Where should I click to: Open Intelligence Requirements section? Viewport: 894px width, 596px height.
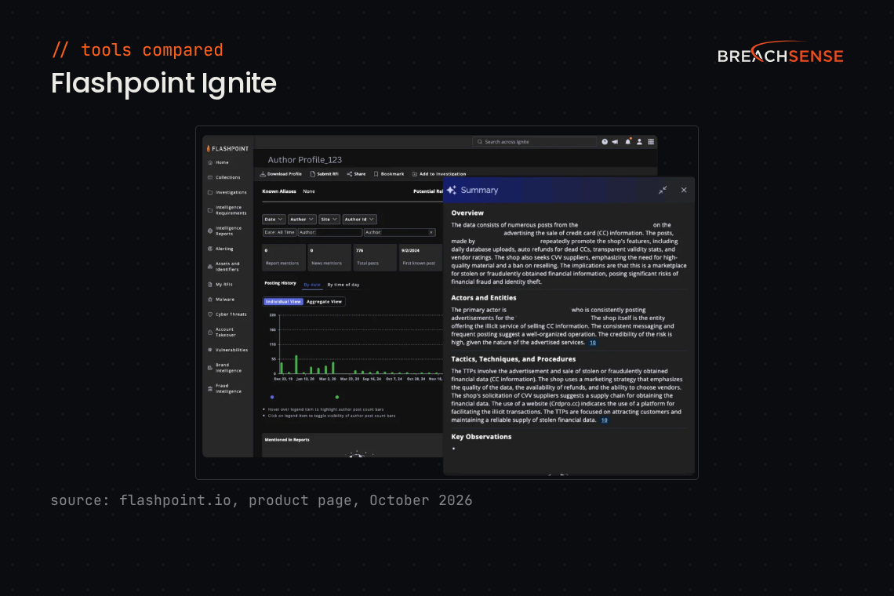point(227,210)
